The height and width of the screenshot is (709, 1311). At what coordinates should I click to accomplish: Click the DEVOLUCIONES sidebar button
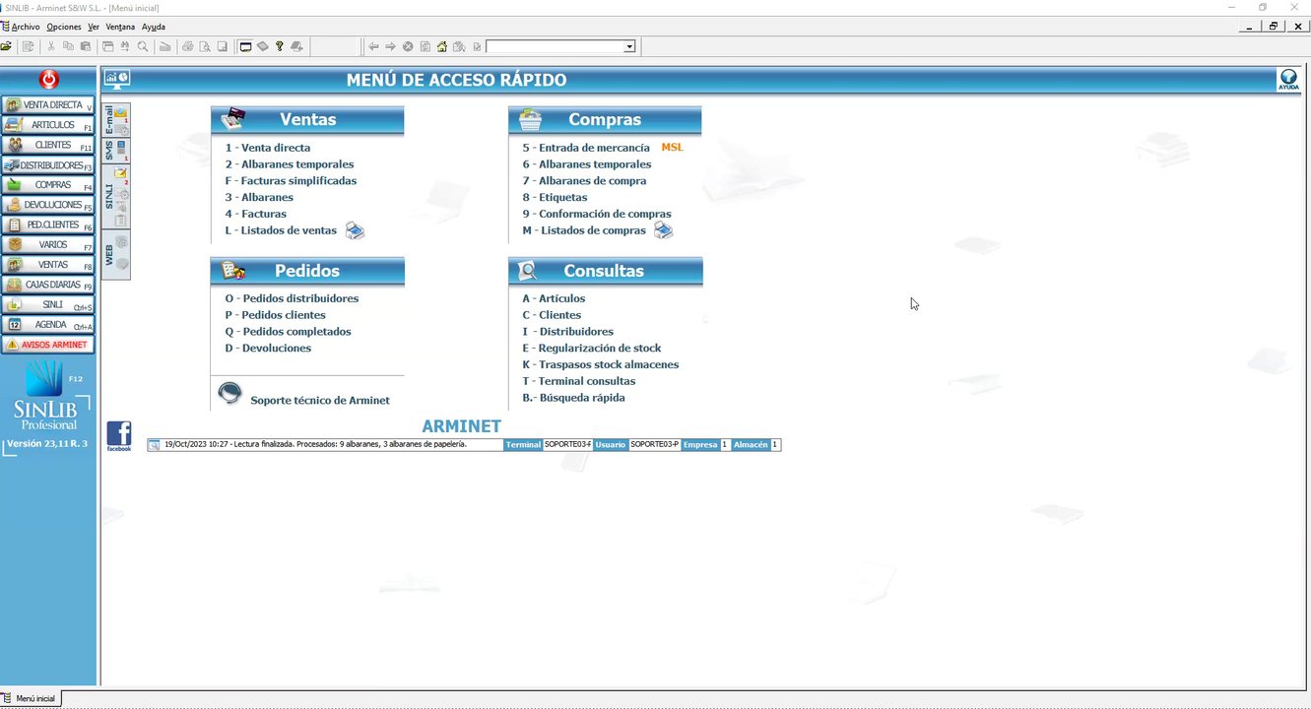(48, 205)
